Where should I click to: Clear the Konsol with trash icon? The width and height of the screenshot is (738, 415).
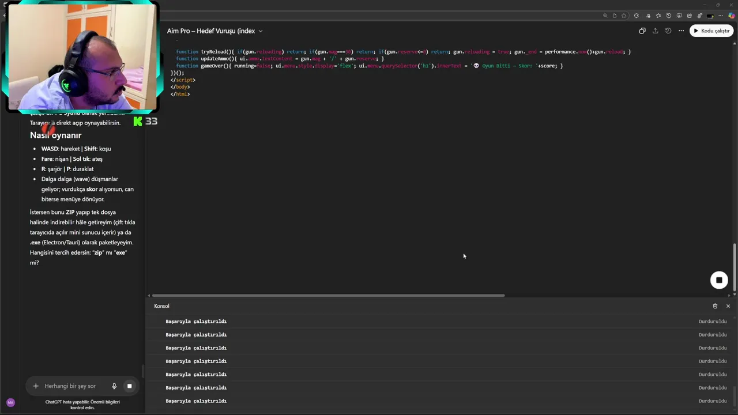click(x=715, y=306)
